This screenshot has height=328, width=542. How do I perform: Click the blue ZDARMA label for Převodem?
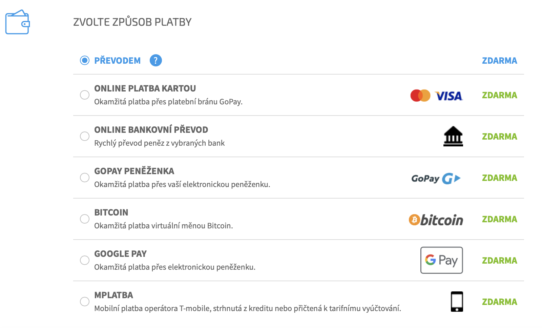[500, 61]
